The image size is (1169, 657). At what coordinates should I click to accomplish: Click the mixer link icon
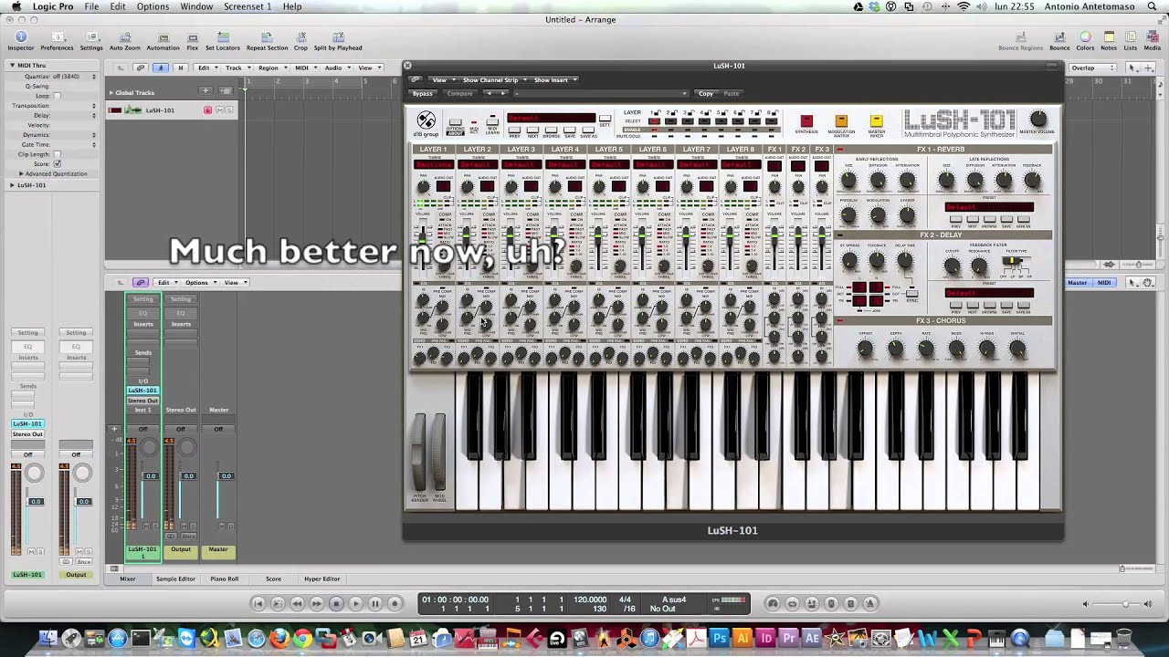coord(140,283)
